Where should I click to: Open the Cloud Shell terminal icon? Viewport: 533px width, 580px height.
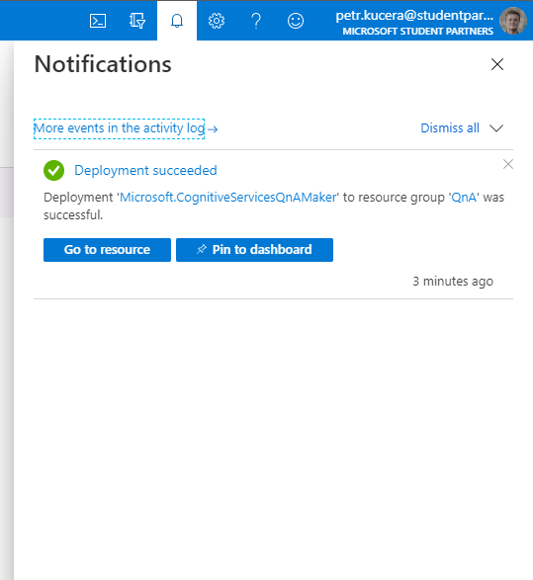98,21
